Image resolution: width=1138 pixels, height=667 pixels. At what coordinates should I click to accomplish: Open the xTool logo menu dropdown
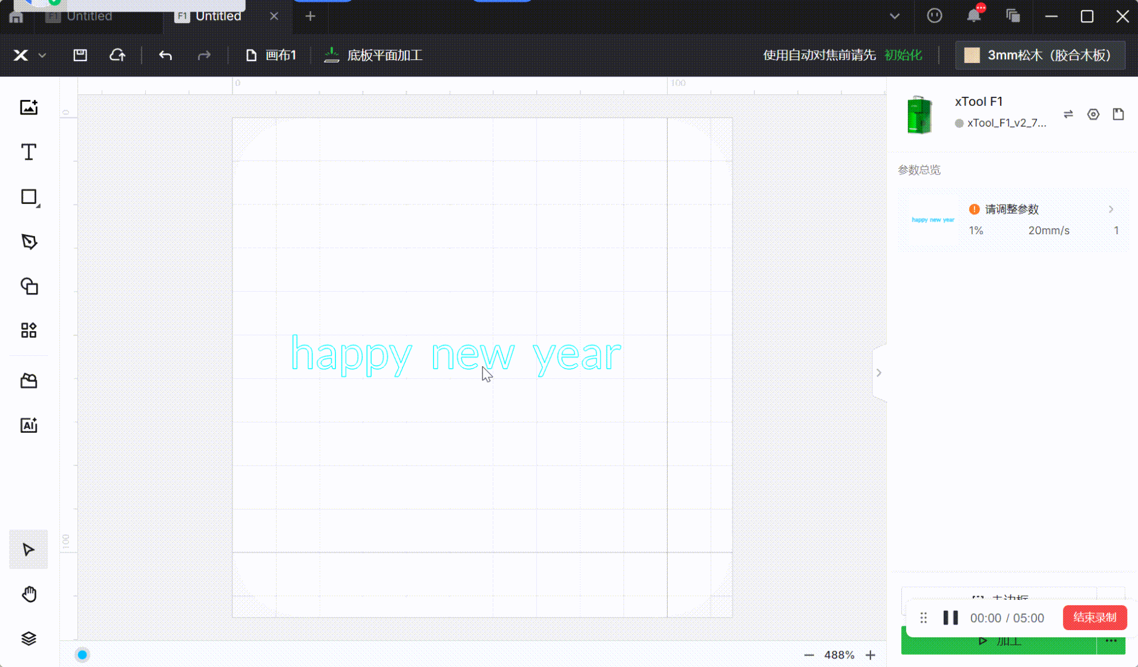tap(29, 56)
